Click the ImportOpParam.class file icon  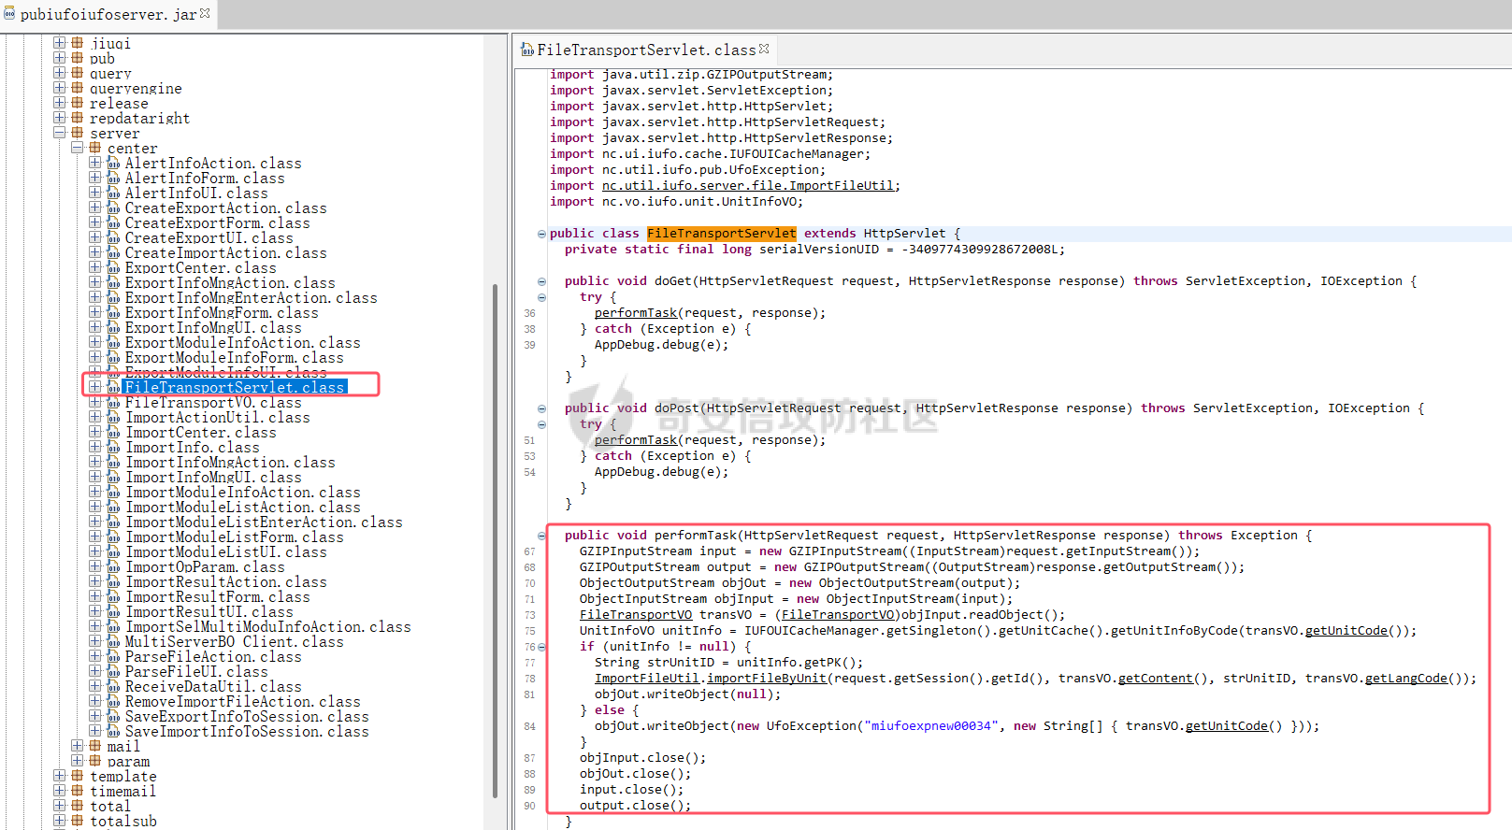coord(112,566)
